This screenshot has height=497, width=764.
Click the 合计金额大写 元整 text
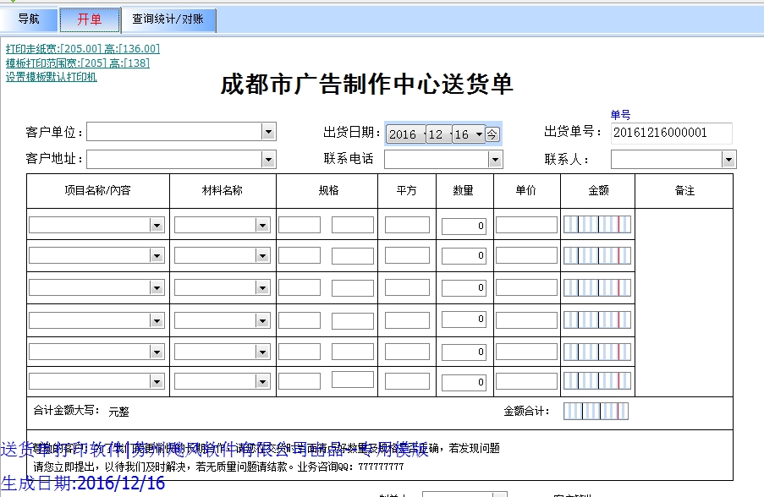tap(119, 412)
